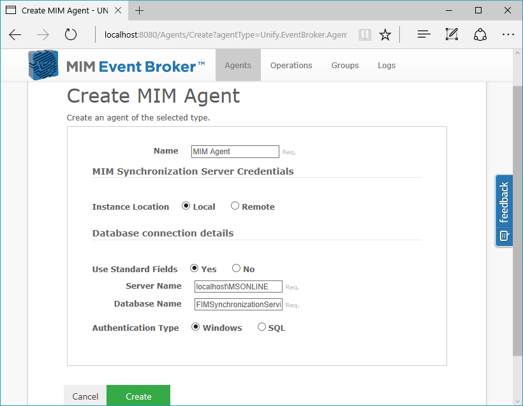Click the Database connection details heading
Image resolution: width=523 pixels, height=406 pixels.
click(163, 233)
